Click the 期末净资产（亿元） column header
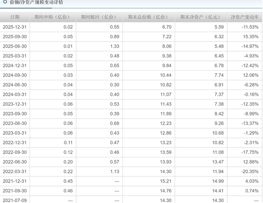This screenshot has width=263, height=203. [201, 17]
